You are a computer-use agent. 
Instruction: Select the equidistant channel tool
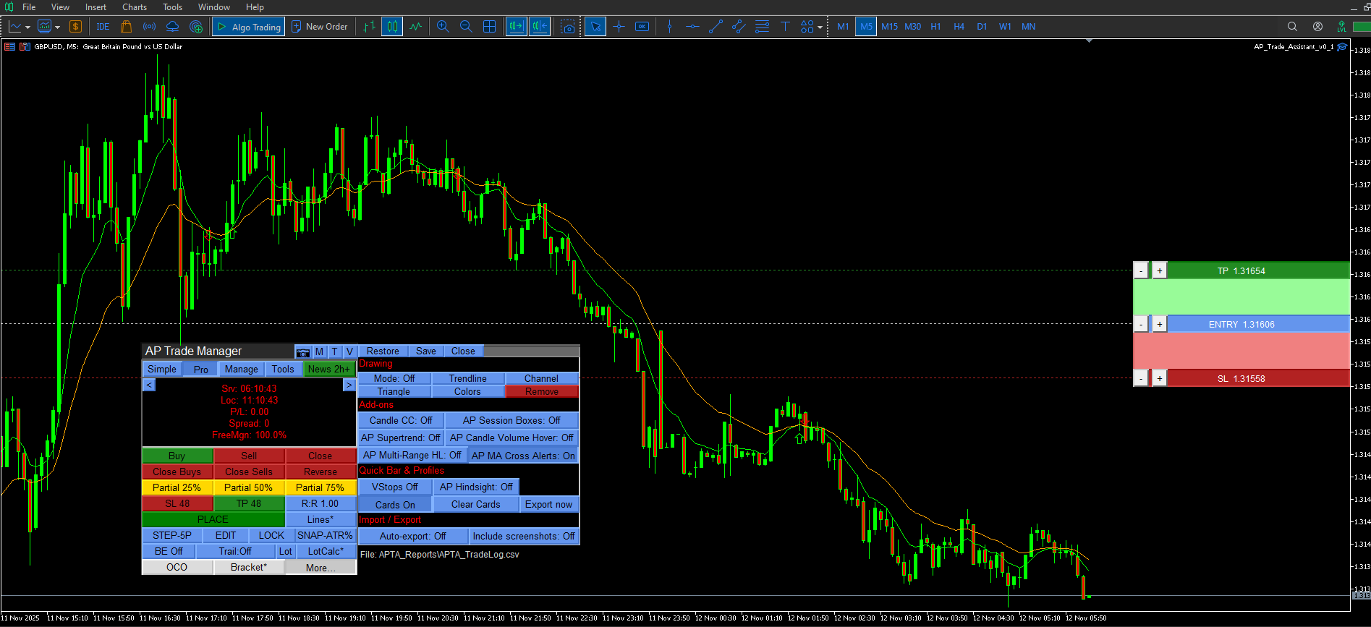(x=739, y=27)
